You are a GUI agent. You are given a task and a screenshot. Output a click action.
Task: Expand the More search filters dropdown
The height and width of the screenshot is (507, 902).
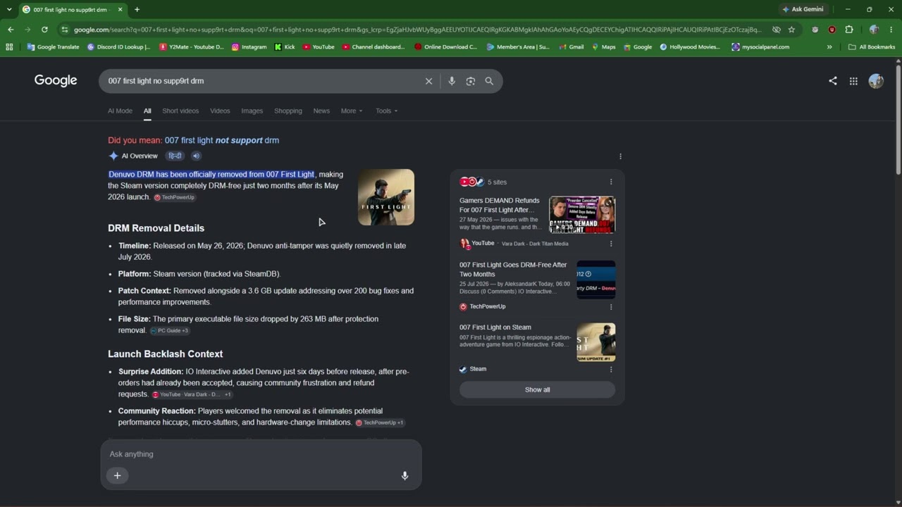(352, 111)
